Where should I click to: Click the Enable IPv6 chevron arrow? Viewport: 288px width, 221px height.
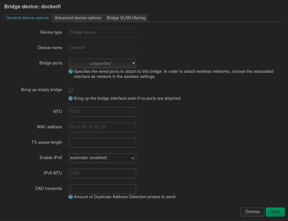pyautogui.click(x=133, y=158)
